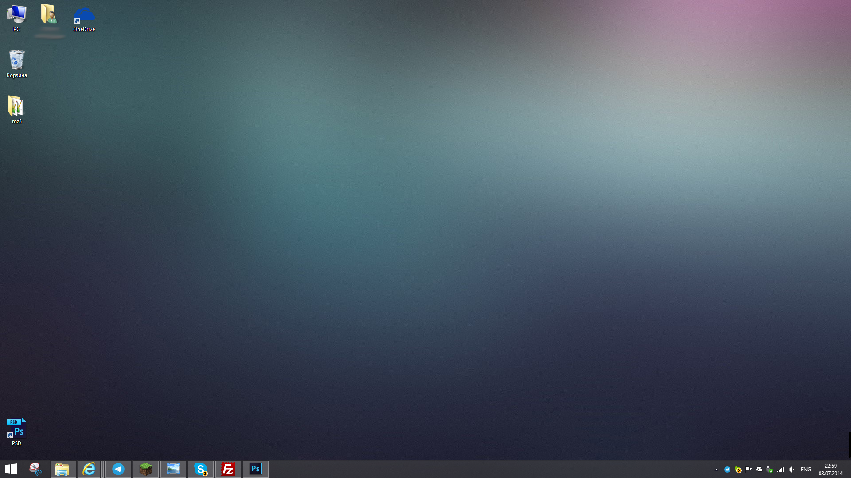Switch to FileZilla in the taskbar
This screenshot has height=478, width=851.
(228, 469)
